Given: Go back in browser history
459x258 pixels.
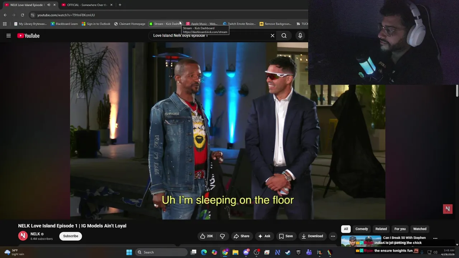Looking at the screenshot, I should pyautogui.click(x=5, y=15).
